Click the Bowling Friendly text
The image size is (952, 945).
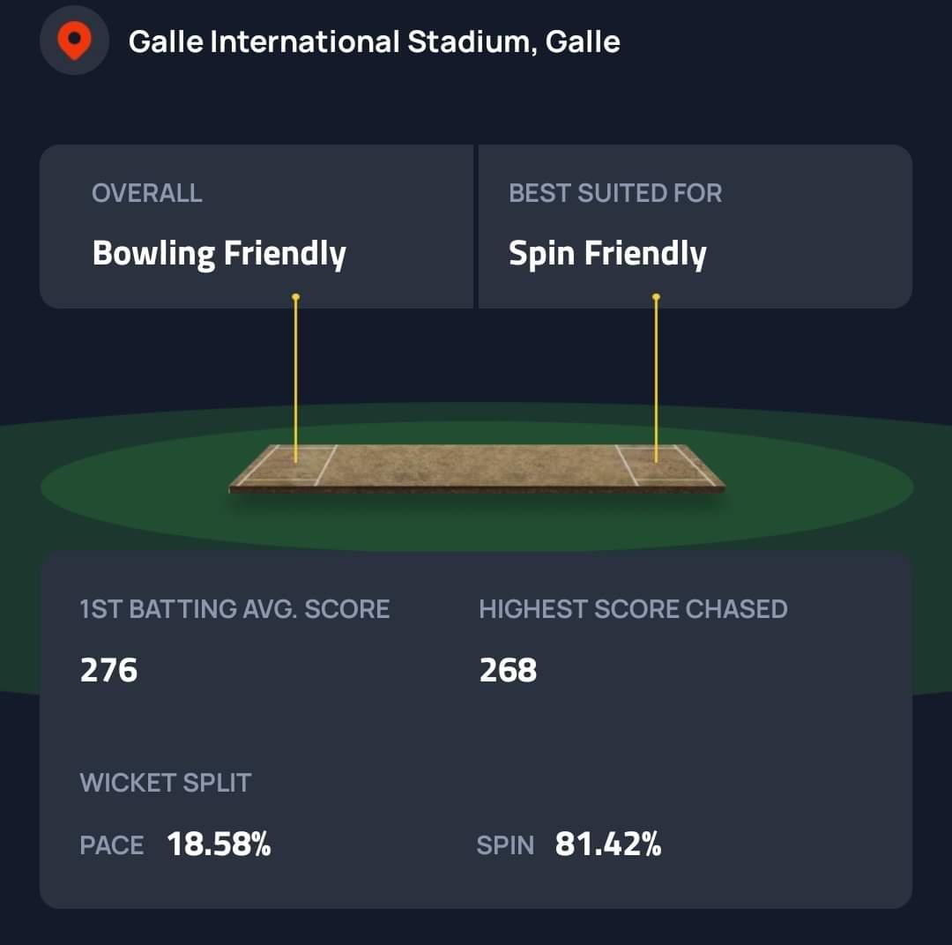click(x=219, y=254)
